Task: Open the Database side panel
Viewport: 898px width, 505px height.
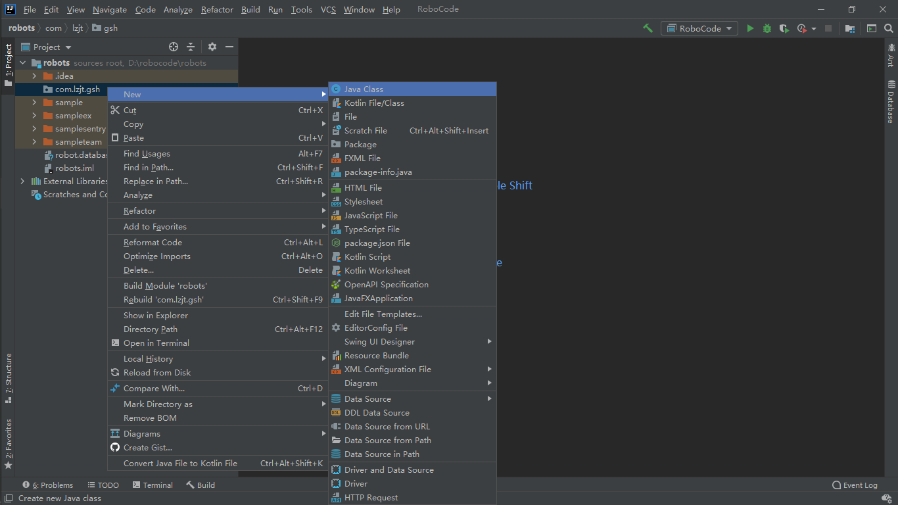Action: tap(891, 101)
